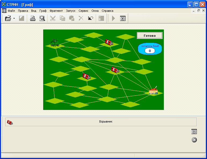Image resolution: width=207 pixels, height=159 pixels.
Task: Open the Вид menu
Action: click(34, 11)
